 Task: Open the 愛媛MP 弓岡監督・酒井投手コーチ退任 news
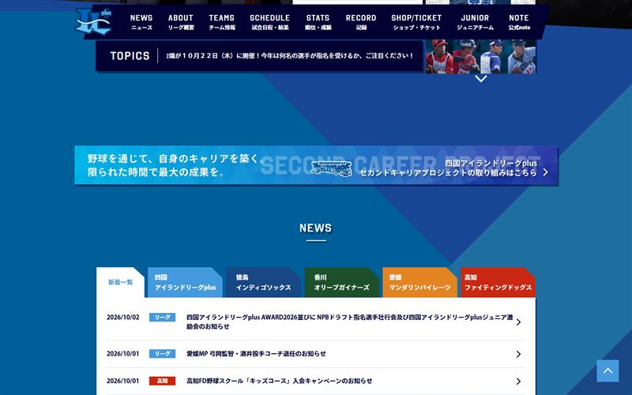tap(256, 353)
